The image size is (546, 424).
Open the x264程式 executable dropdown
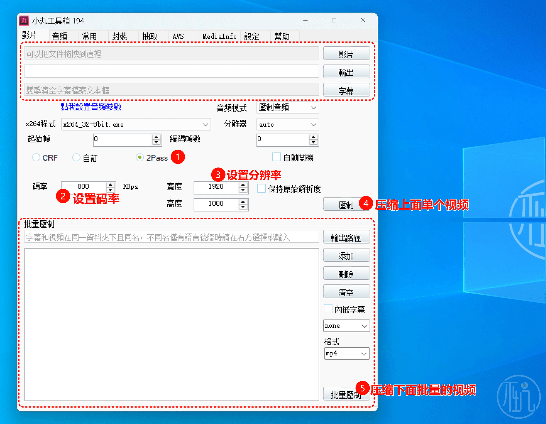pyautogui.click(x=205, y=124)
